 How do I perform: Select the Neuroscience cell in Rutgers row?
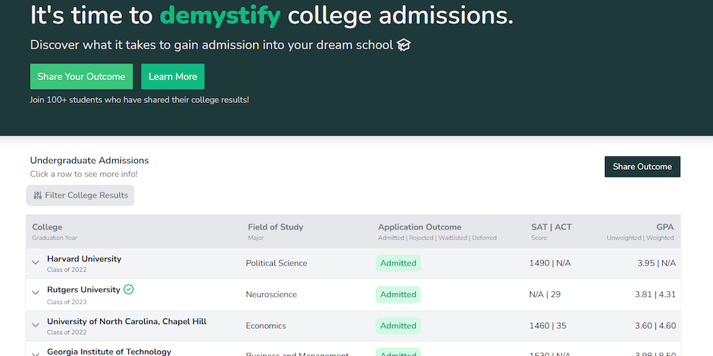(x=272, y=294)
